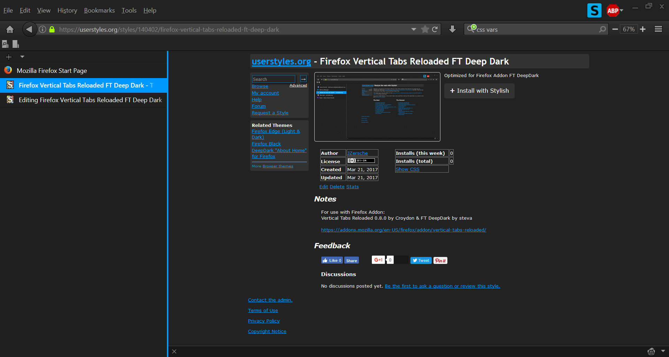Open the View menu

coord(44,10)
